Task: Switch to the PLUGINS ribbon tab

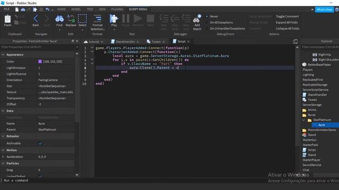Action: click(117, 9)
